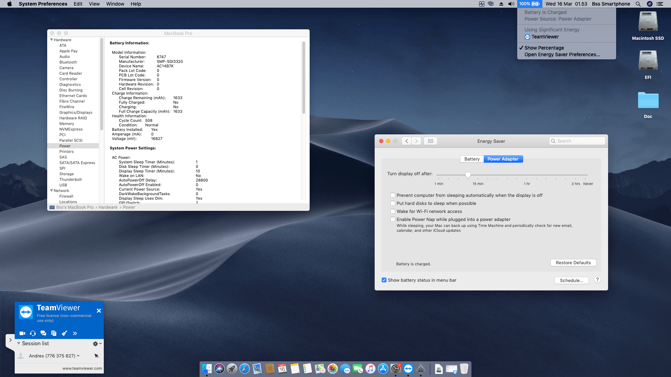This screenshot has width=671, height=377.
Task: Select USB in the Hardware list
Action: point(73,185)
